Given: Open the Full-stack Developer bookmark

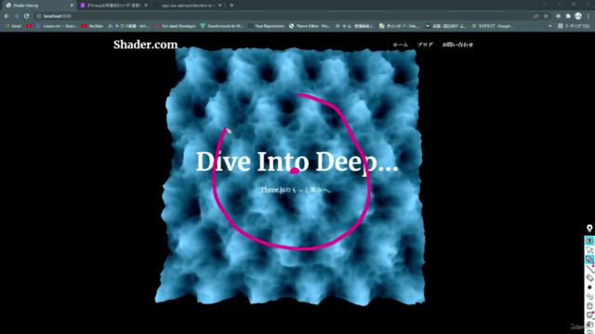Looking at the screenshot, I should coord(176,26).
